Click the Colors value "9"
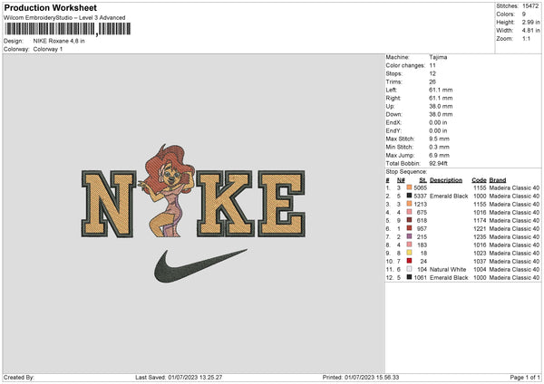This screenshot has width=544, height=384. [x=524, y=14]
